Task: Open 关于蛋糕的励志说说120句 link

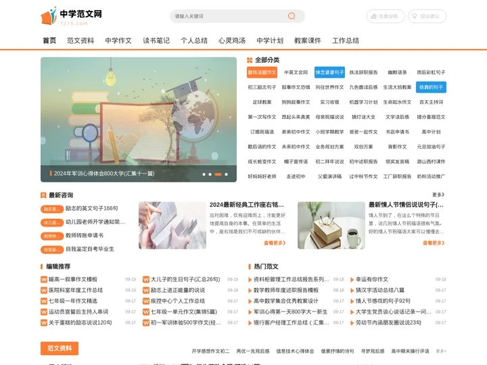Action: 80,323
